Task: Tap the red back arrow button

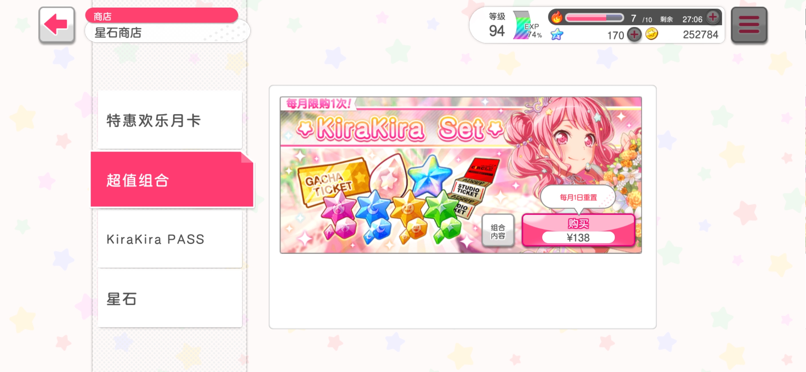Action: (x=57, y=25)
